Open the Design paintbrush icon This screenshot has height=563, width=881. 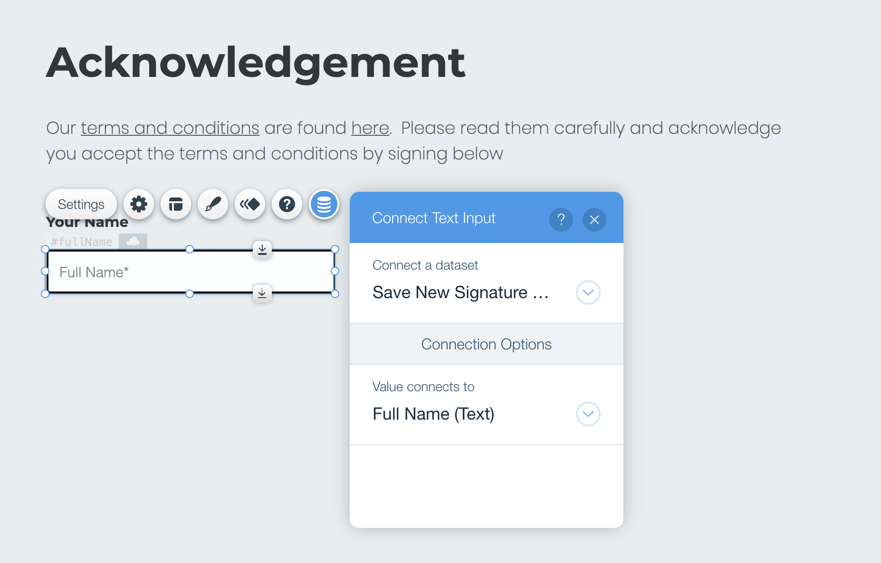pyautogui.click(x=213, y=205)
